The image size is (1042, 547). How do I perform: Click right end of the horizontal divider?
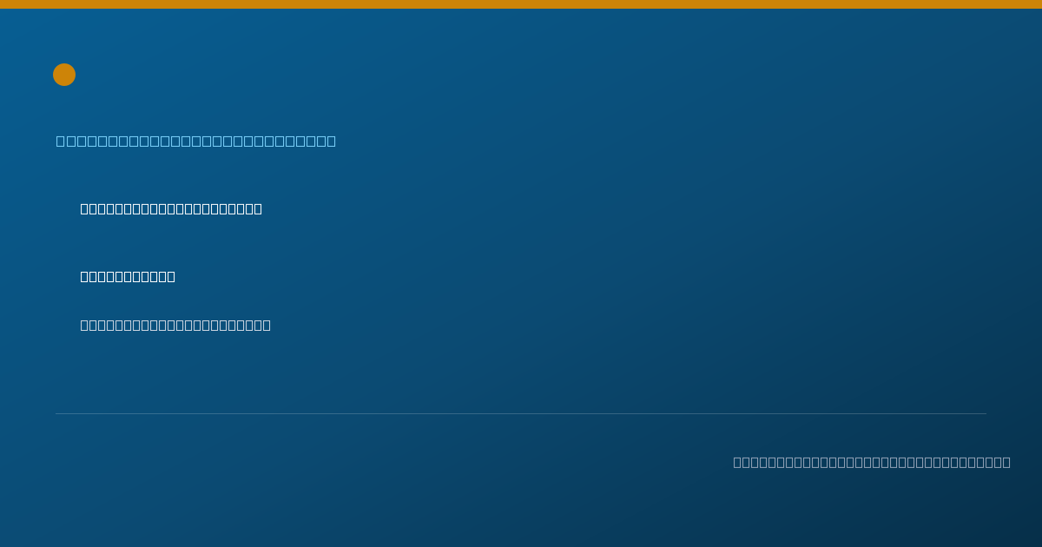tap(986, 413)
